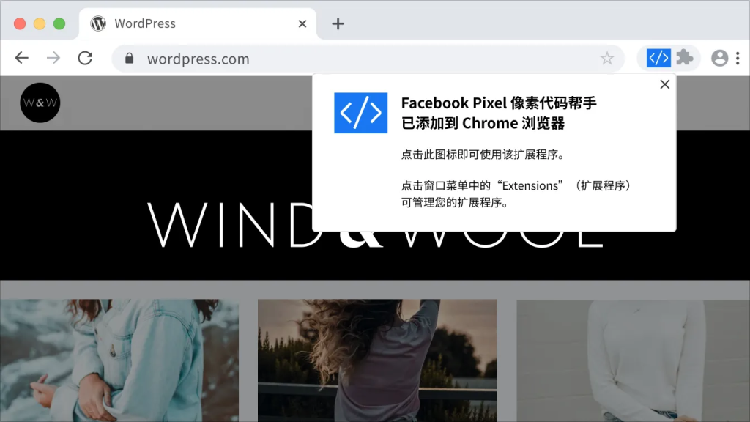Close the WordPress tab
This screenshot has width=750, height=422.
pyautogui.click(x=302, y=23)
